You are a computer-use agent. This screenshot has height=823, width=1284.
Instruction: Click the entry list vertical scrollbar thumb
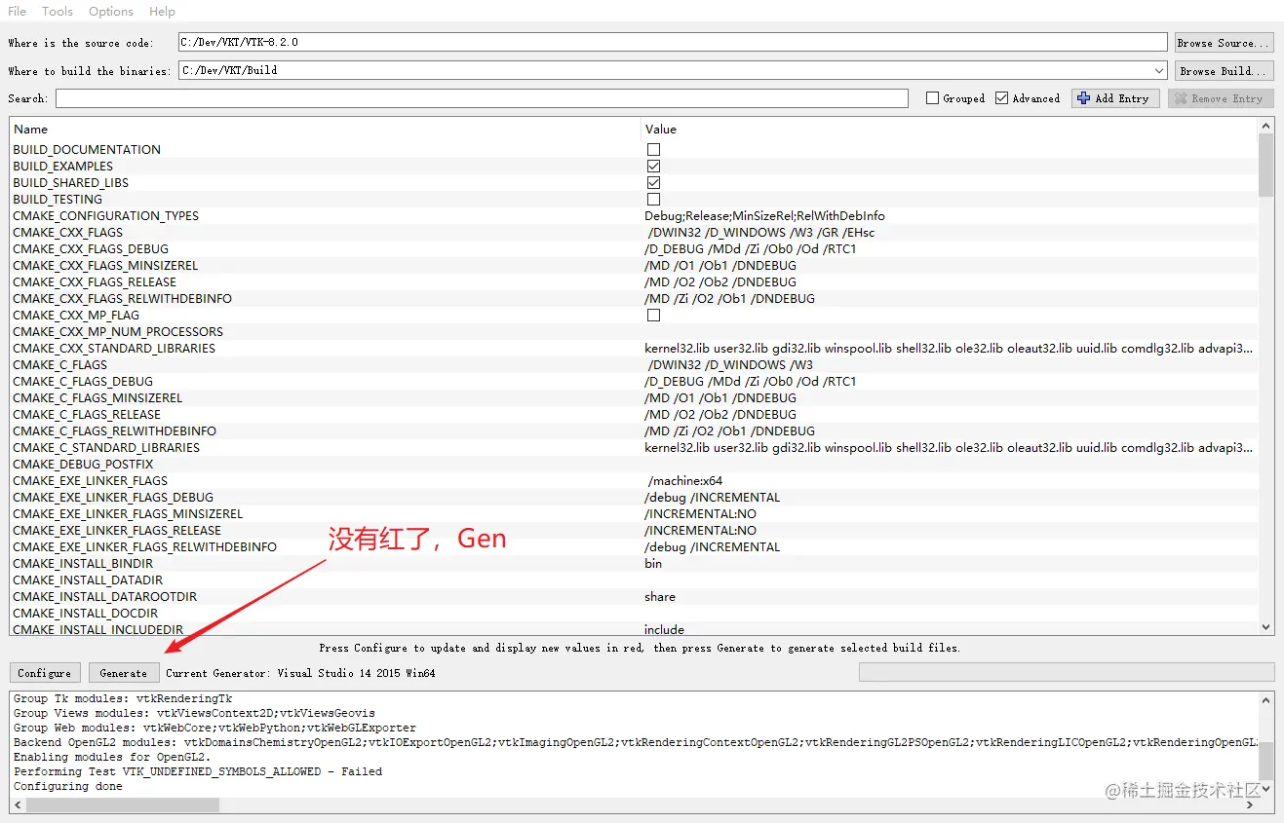click(x=1266, y=166)
